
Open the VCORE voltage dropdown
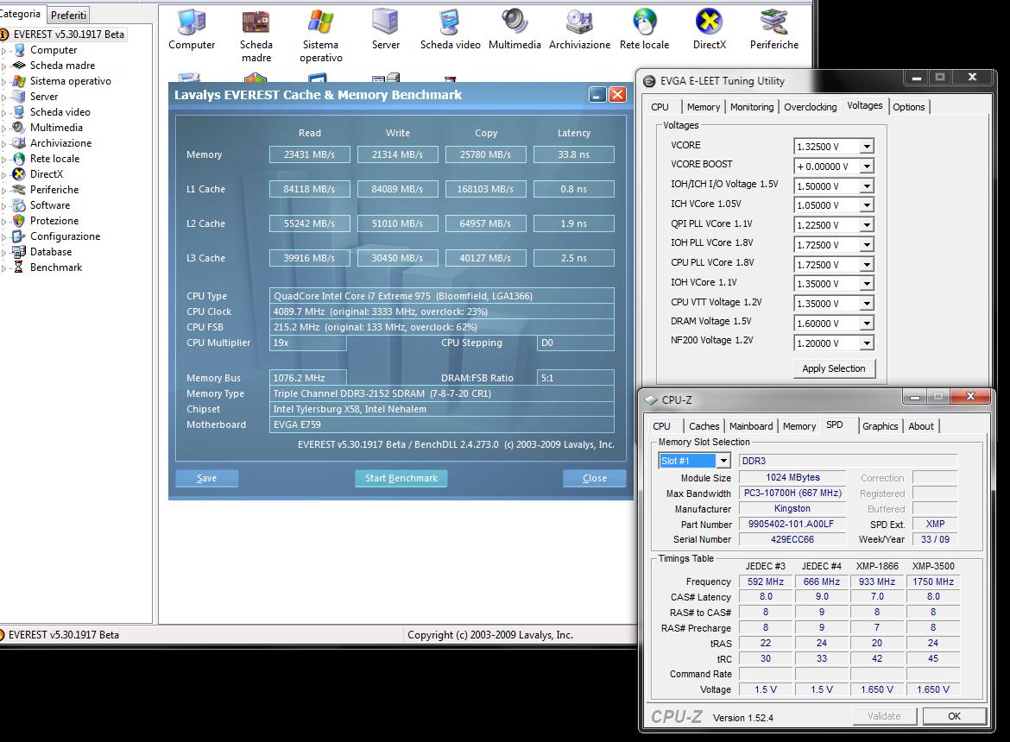coord(867,147)
